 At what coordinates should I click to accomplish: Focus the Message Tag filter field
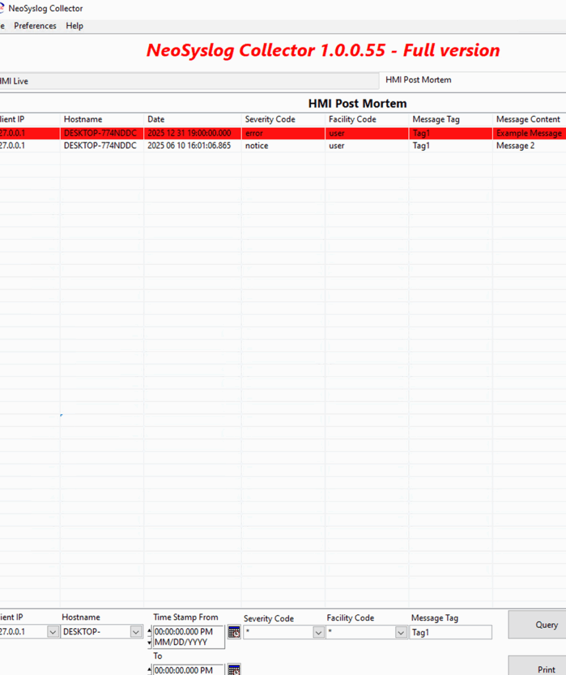(451, 632)
